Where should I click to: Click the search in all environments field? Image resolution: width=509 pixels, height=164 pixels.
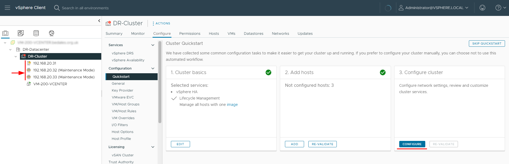coord(85,8)
